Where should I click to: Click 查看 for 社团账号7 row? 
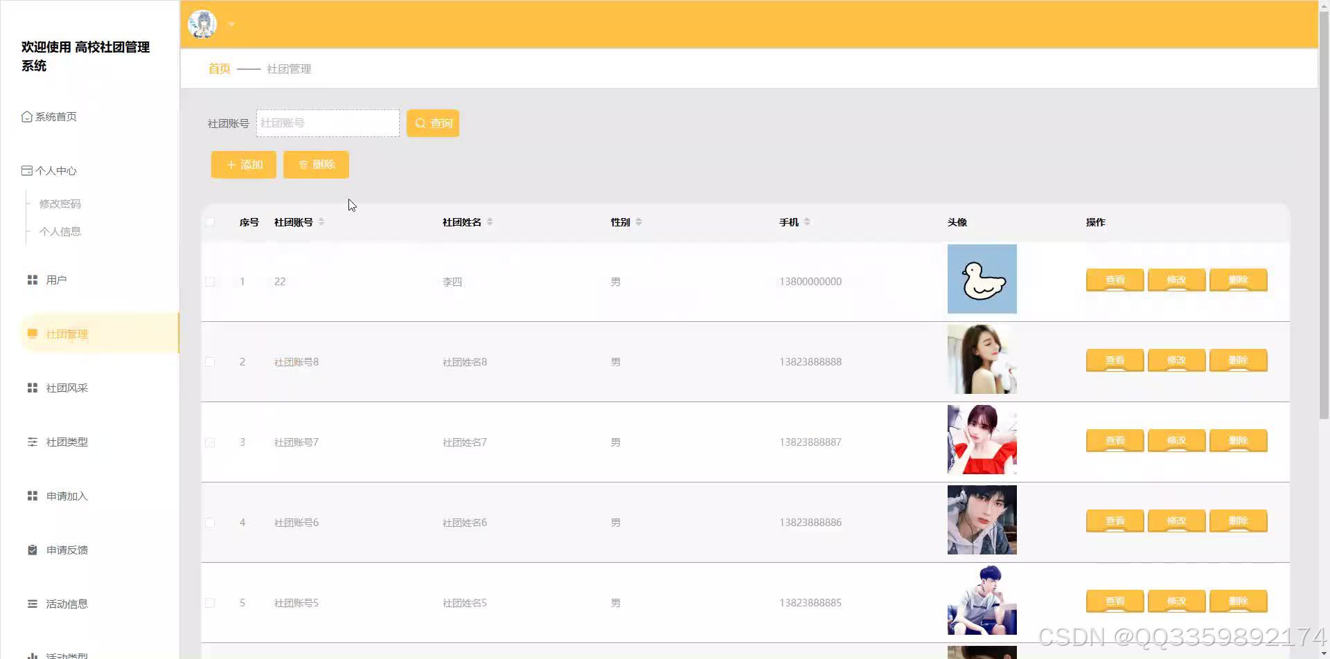(x=1115, y=440)
